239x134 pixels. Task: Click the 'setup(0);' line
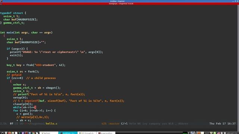21,98
